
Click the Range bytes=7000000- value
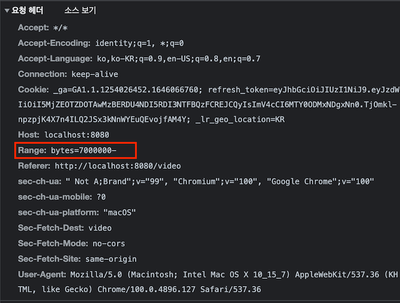pos(83,150)
